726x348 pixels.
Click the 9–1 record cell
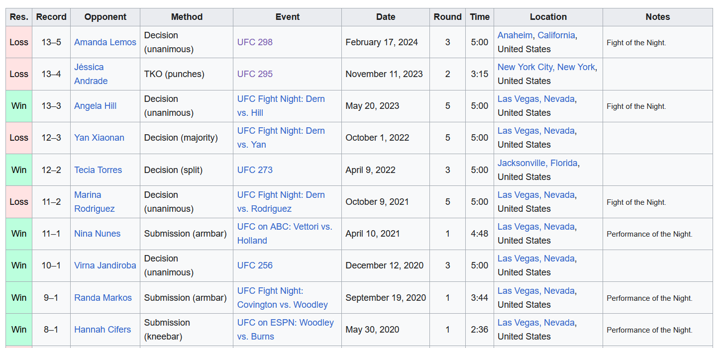tap(51, 298)
